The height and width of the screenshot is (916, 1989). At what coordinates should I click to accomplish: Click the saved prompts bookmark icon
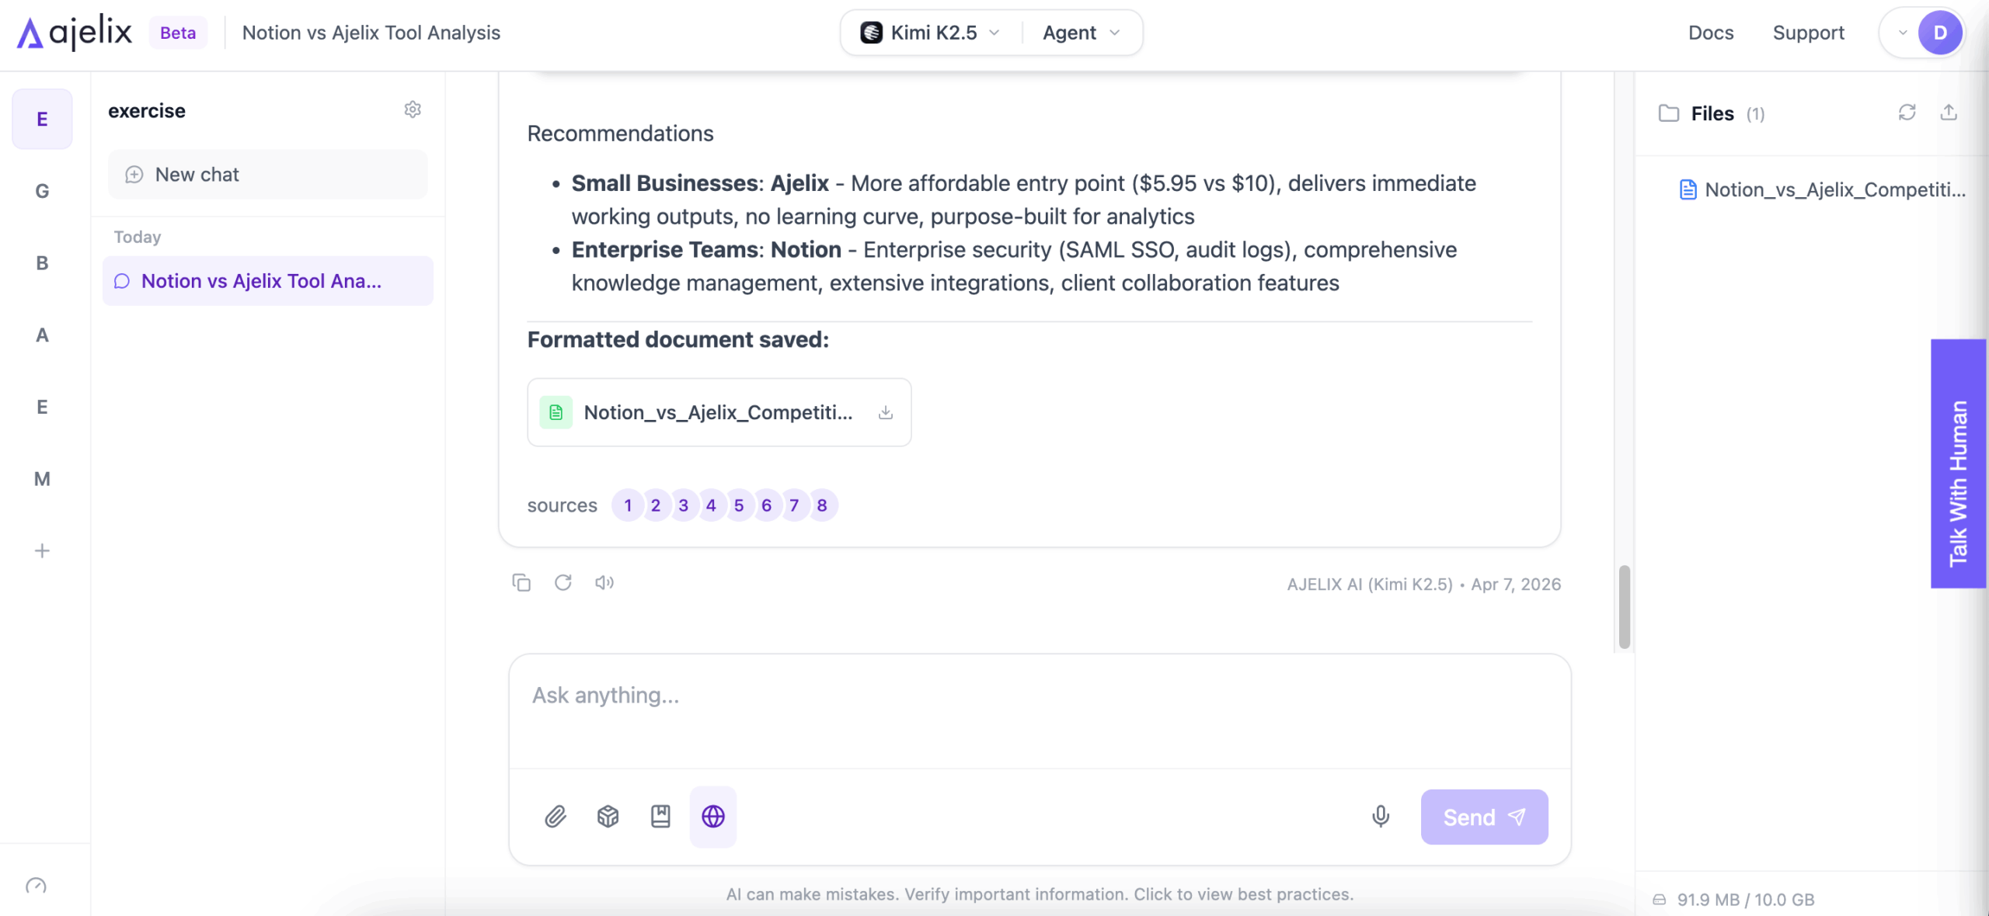click(x=660, y=816)
